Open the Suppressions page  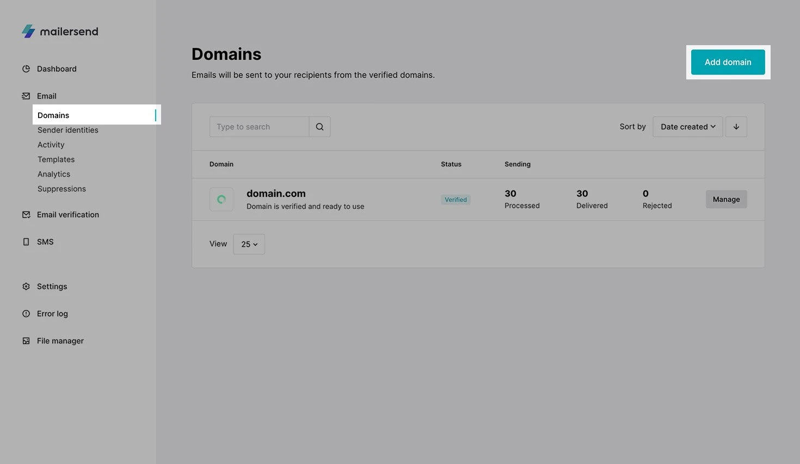pos(61,189)
